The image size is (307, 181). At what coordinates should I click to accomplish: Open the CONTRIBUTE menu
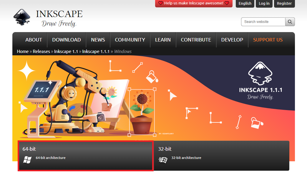click(x=196, y=40)
